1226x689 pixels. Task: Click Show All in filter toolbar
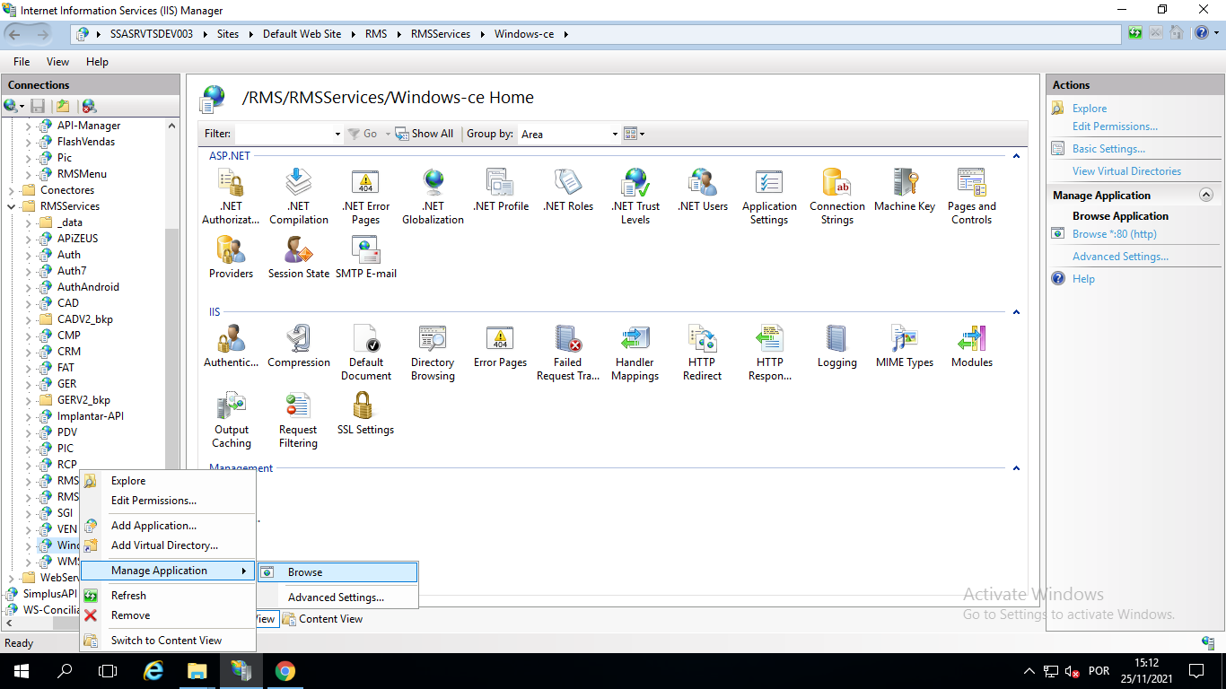425,134
